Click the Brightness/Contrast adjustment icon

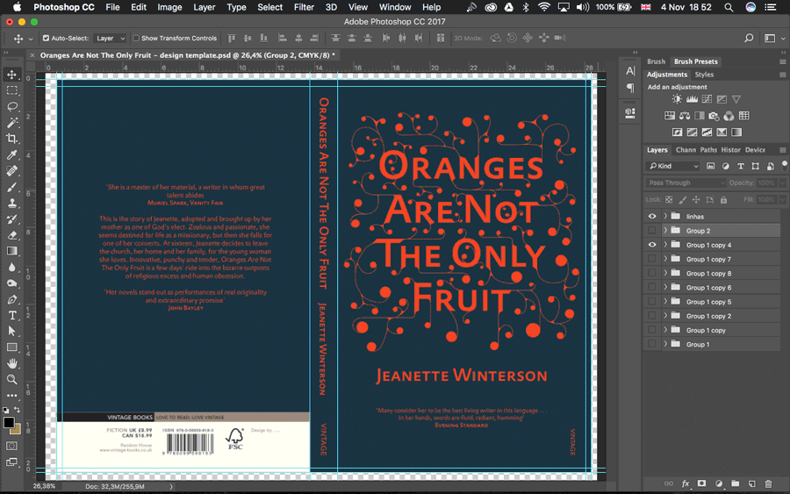(677, 99)
